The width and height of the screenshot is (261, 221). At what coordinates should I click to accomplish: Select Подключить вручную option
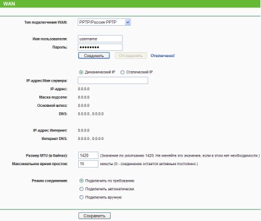pos(81,198)
